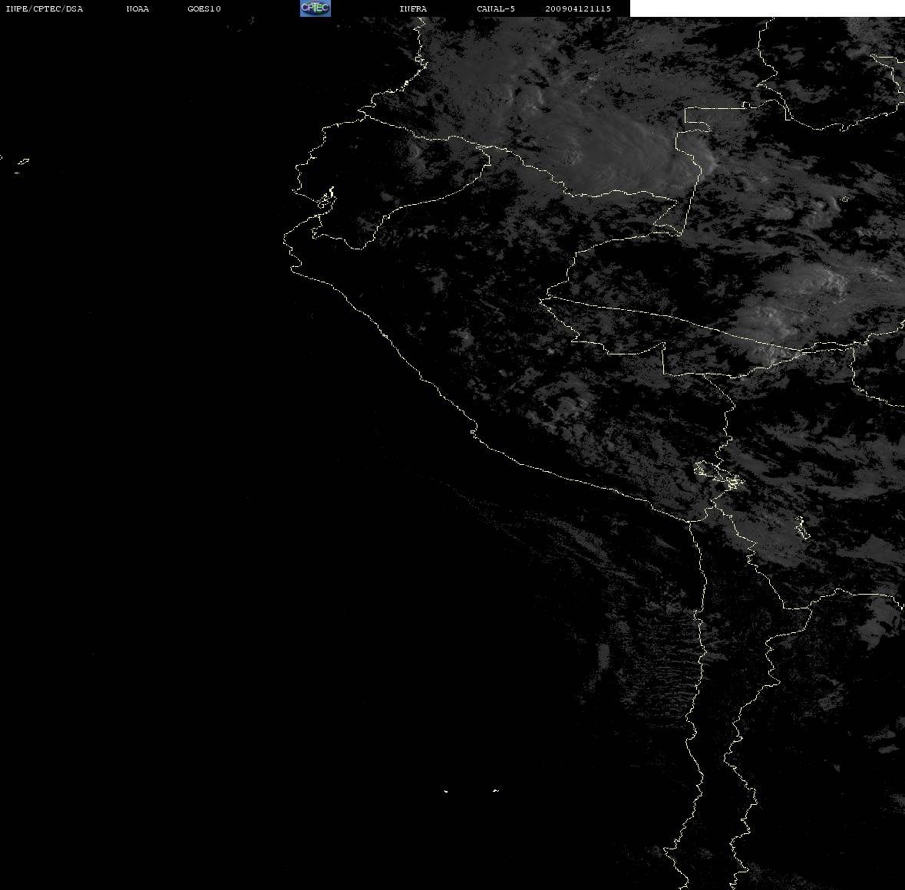
Task: Select the NOAA label in header
Action: pyautogui.click(x=137, y=8)
